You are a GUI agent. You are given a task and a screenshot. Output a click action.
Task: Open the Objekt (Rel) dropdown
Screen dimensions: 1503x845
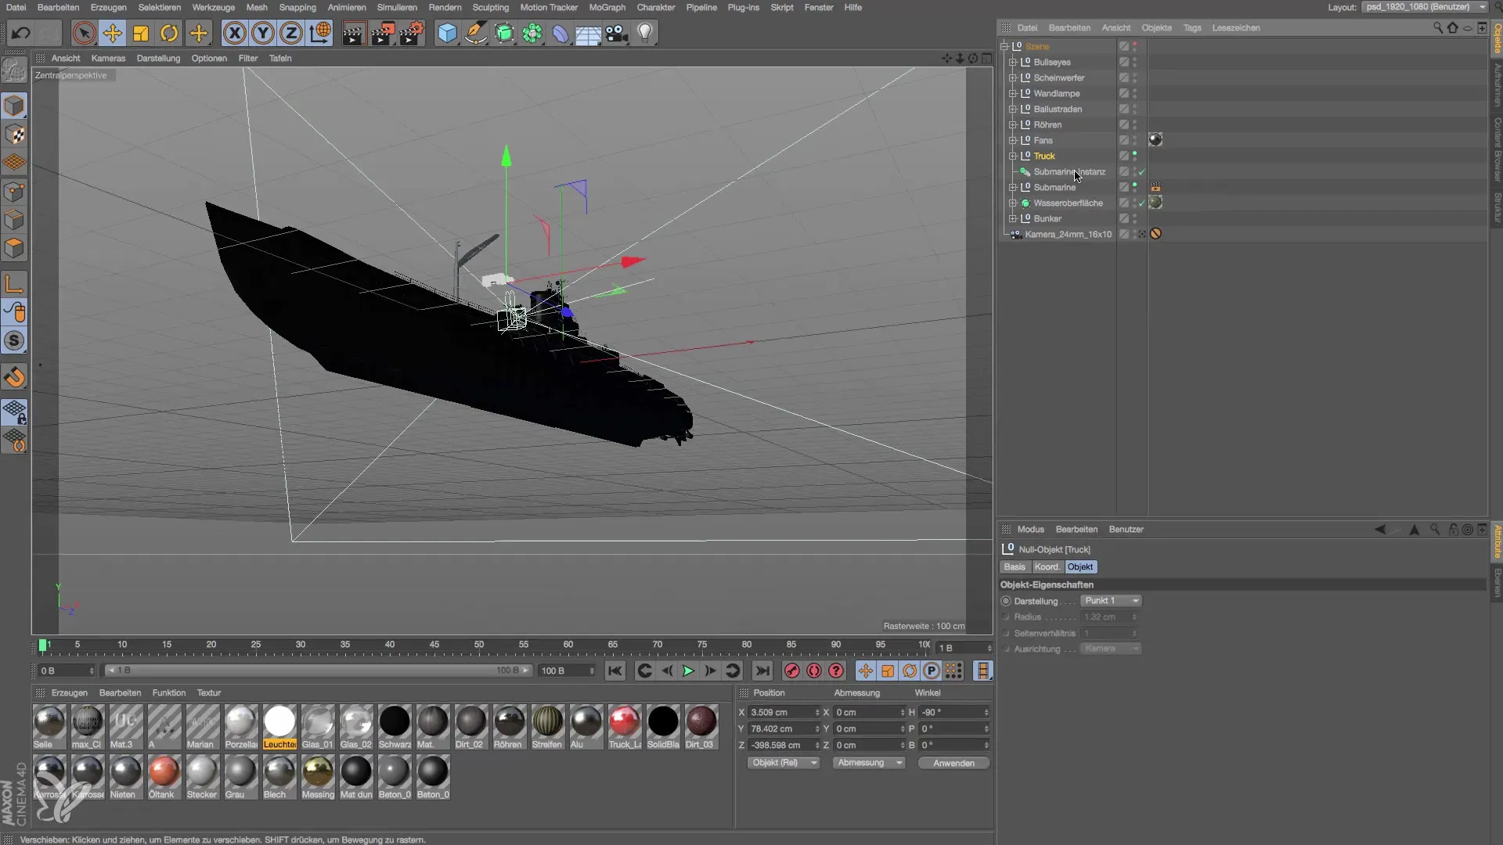tap(783, 763)
